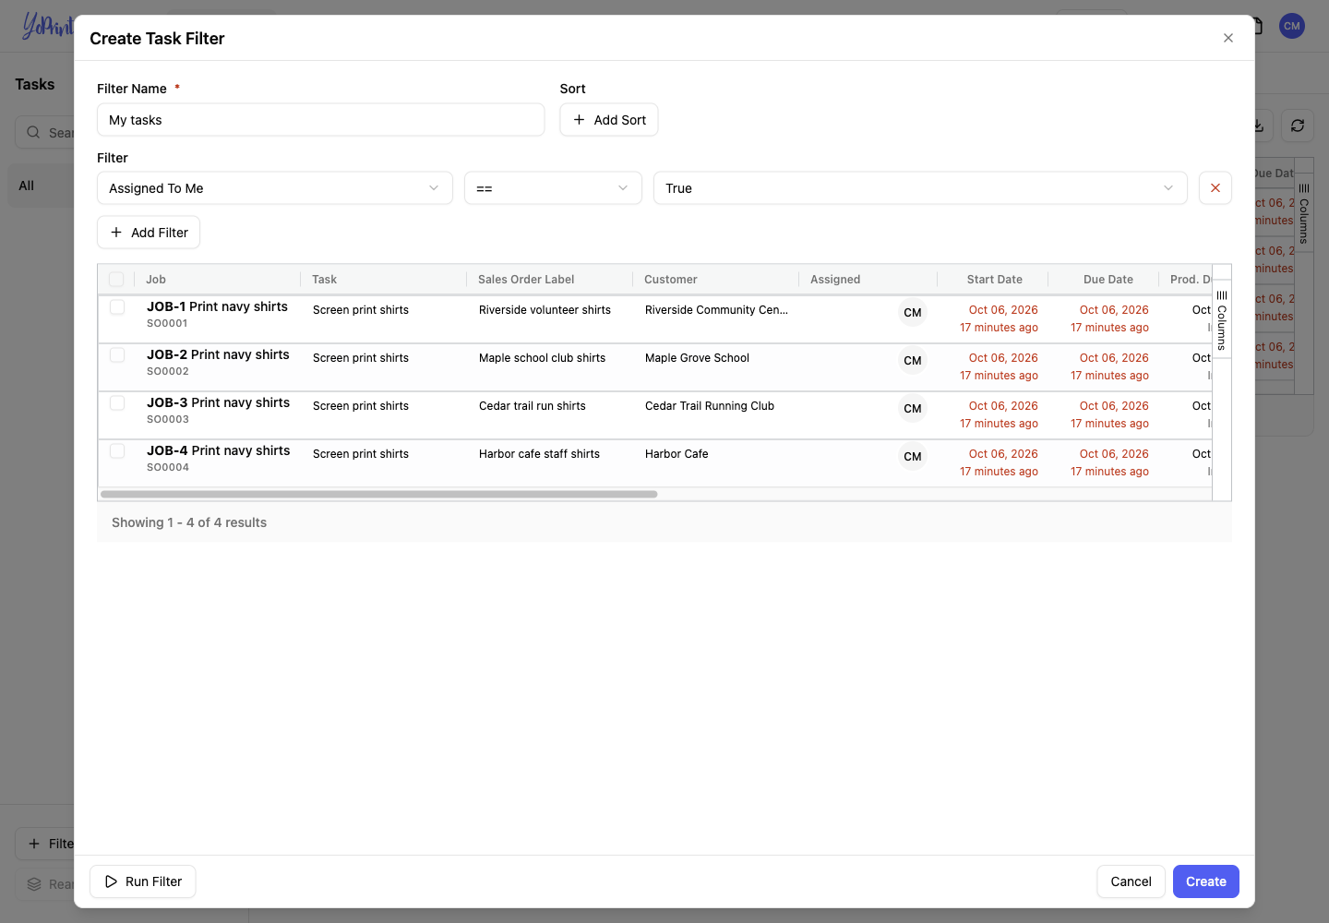Screen dimensions: 1329x923
Task: Click the Sales Order Label column header
Action: click(526, 280)
